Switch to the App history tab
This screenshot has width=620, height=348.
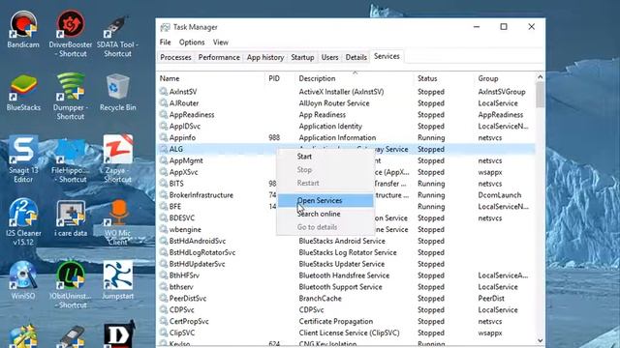(265, 57)
